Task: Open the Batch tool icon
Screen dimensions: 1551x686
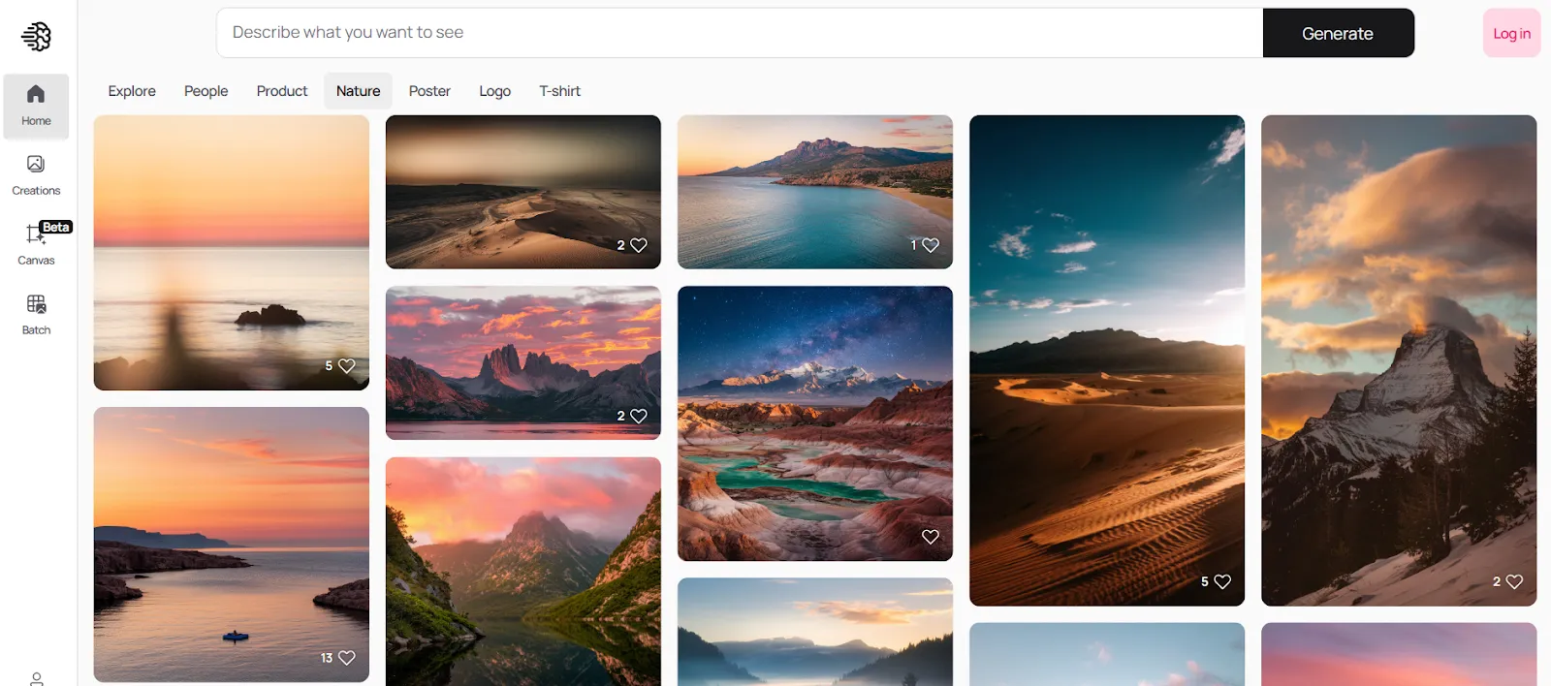Action: [36, 314]
